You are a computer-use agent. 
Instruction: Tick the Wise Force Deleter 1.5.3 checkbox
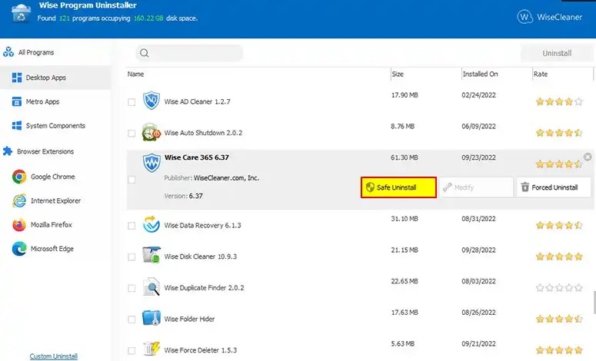click(x=132, y=351)
